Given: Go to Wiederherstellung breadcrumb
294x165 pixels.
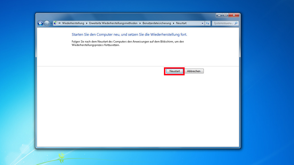Looking at the screenshot, I should [73, 23].
